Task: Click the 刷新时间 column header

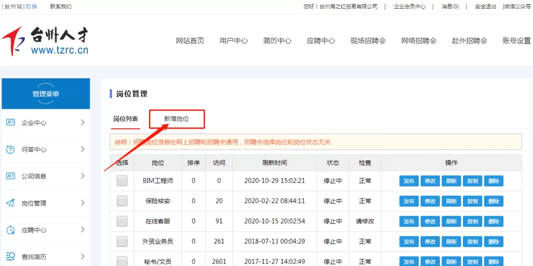Action: coord(274,163)
